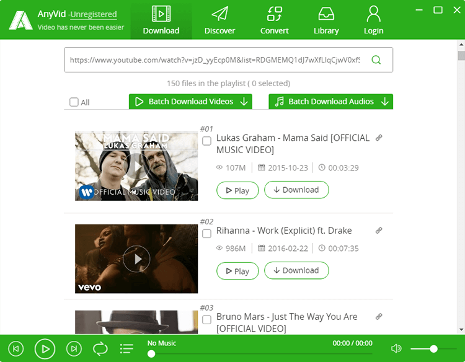Toggle repeat loop mode icon
This screenshot has height=362, width=465.
(x=100, y=348)
